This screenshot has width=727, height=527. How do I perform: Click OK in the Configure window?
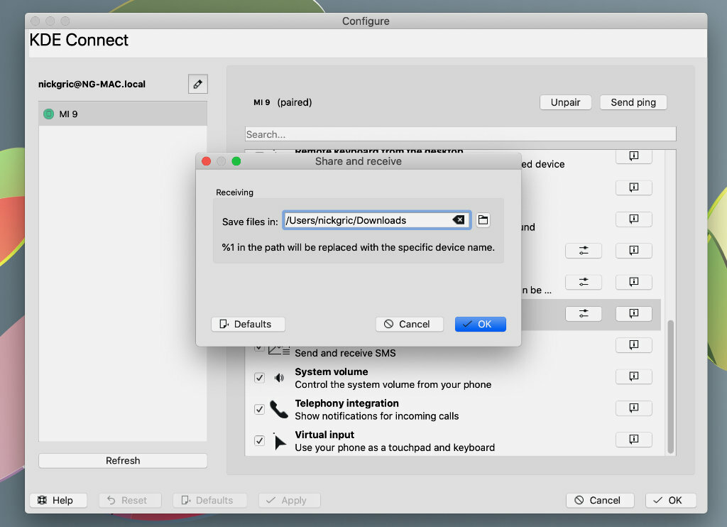pyautogui.click(x=670, y=500)
